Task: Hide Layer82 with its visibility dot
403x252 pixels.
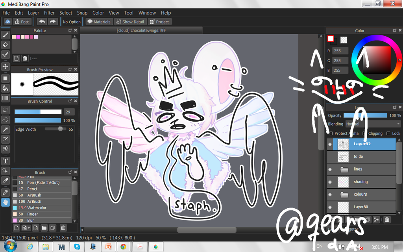Action: coord(330,144)
